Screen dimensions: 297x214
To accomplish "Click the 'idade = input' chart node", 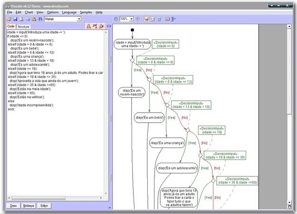I will (x=133, y=44).
